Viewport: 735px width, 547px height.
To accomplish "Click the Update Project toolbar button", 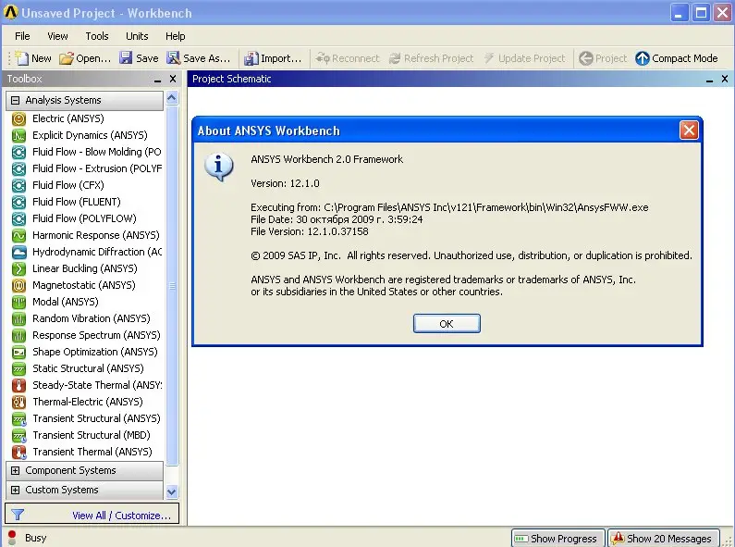I will click(524, 58).
